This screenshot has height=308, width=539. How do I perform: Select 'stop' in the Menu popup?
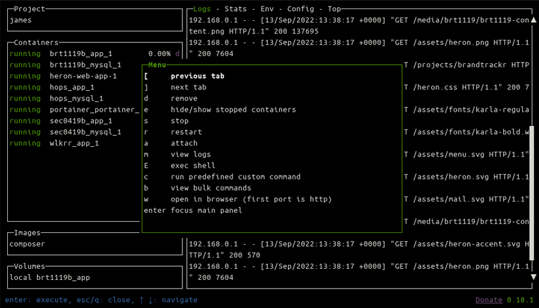coord(272,121)
